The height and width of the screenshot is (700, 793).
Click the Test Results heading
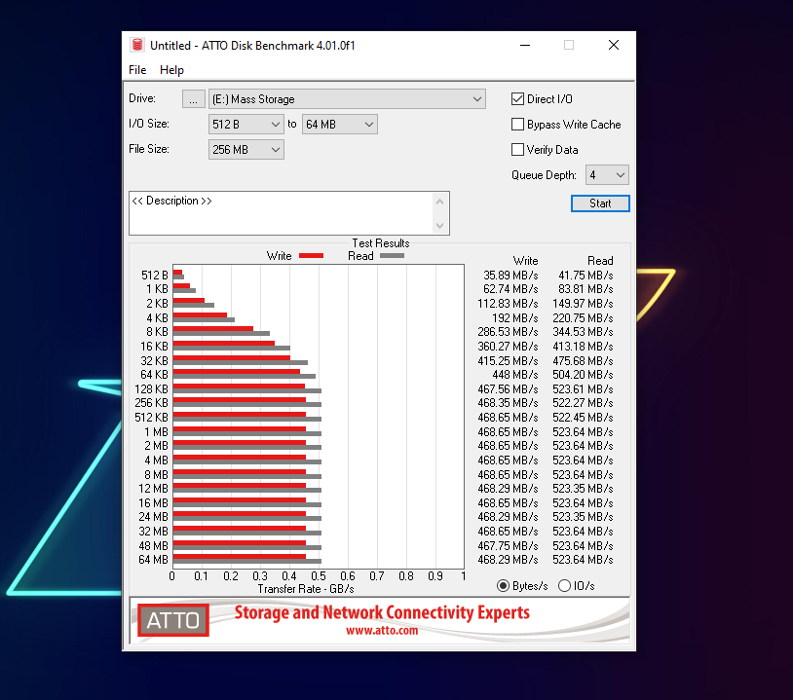(381, 243)
